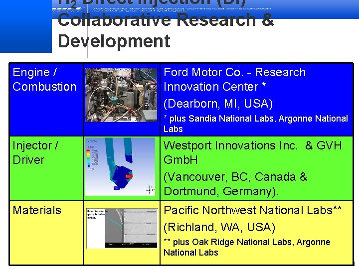Click the engine test rig photo thumbnail
359x269 pixels.
[x=121, y=95]
